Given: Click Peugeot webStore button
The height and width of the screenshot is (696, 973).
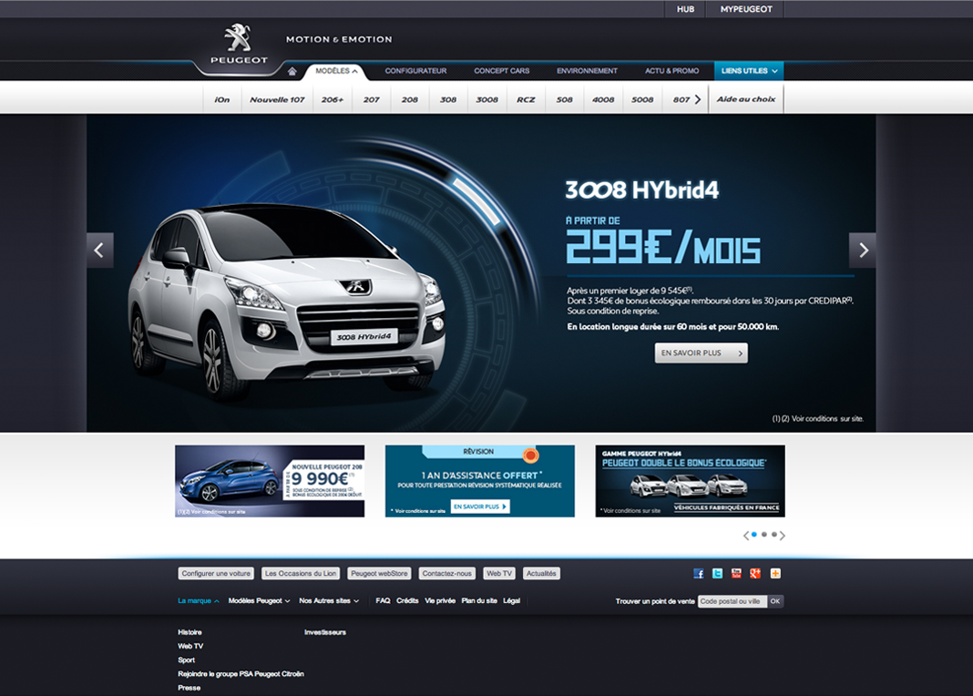Looking at the screenshot, I should pyautogui.click(x=379, y=574).
